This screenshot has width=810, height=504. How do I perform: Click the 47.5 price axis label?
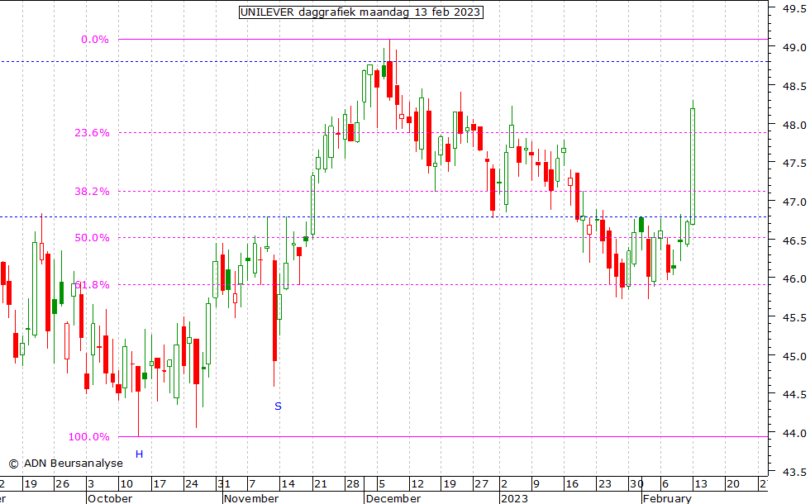[794, 164]
